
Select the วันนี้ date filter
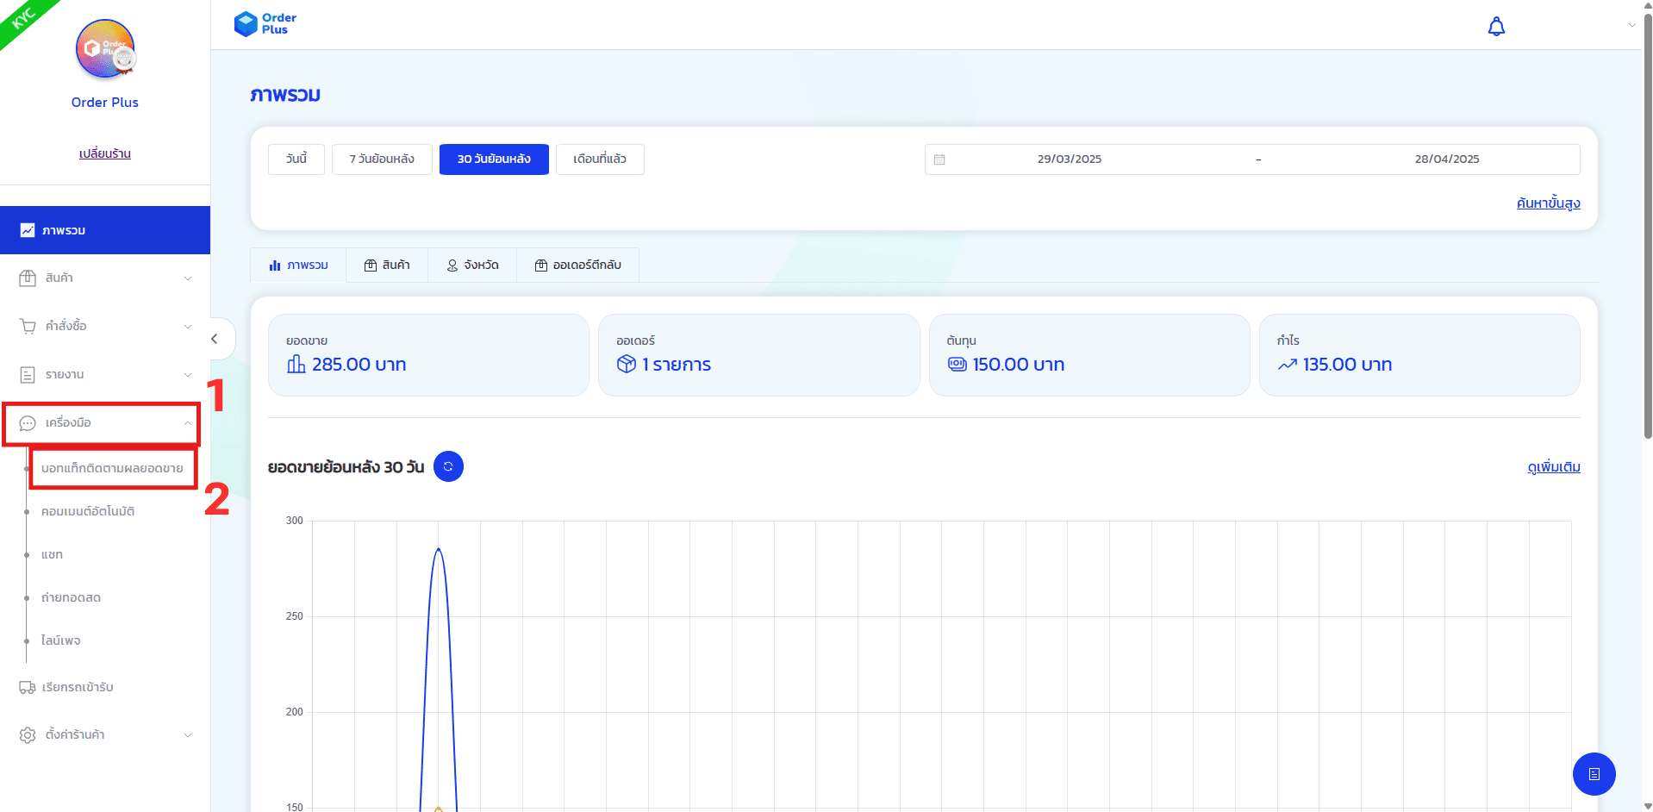pos(296,159)
